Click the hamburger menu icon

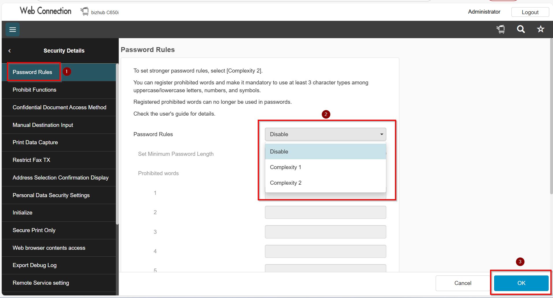(12, 29)
